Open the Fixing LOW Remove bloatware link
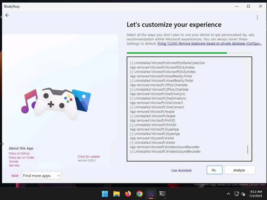 click(209, 43)
